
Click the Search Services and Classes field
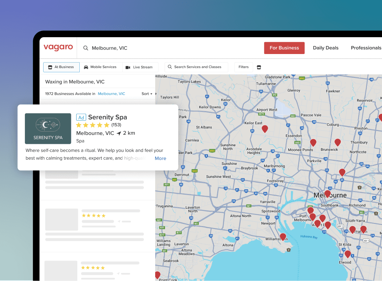(196, 67)
